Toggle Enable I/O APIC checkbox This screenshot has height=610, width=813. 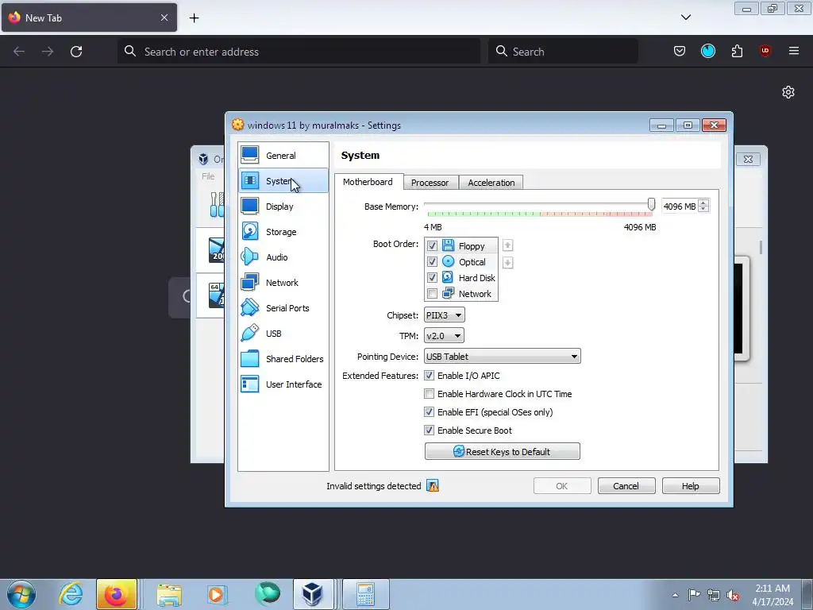pos(430,376)
